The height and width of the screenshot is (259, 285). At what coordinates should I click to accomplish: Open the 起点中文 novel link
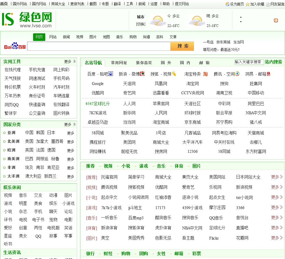pyautogui.click(x=109, y=198)
